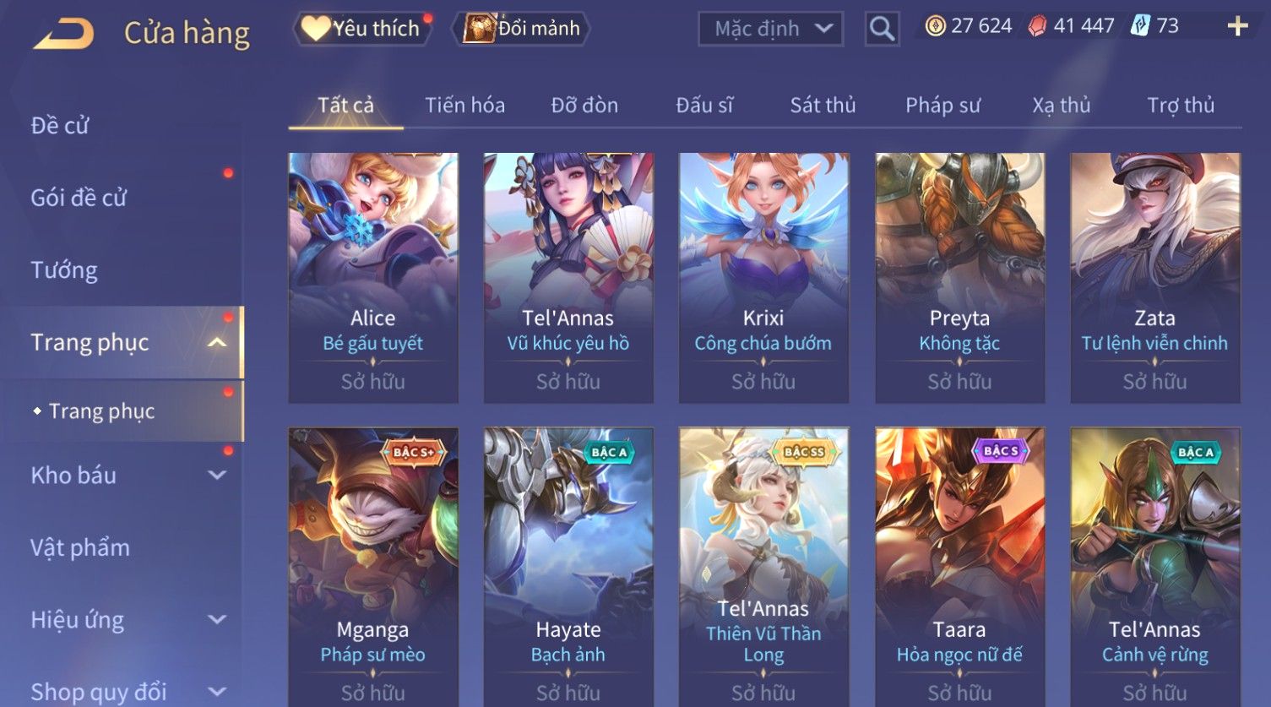
Task: Switch to the Pháp sư tab
Action: (x=942, y=106)
